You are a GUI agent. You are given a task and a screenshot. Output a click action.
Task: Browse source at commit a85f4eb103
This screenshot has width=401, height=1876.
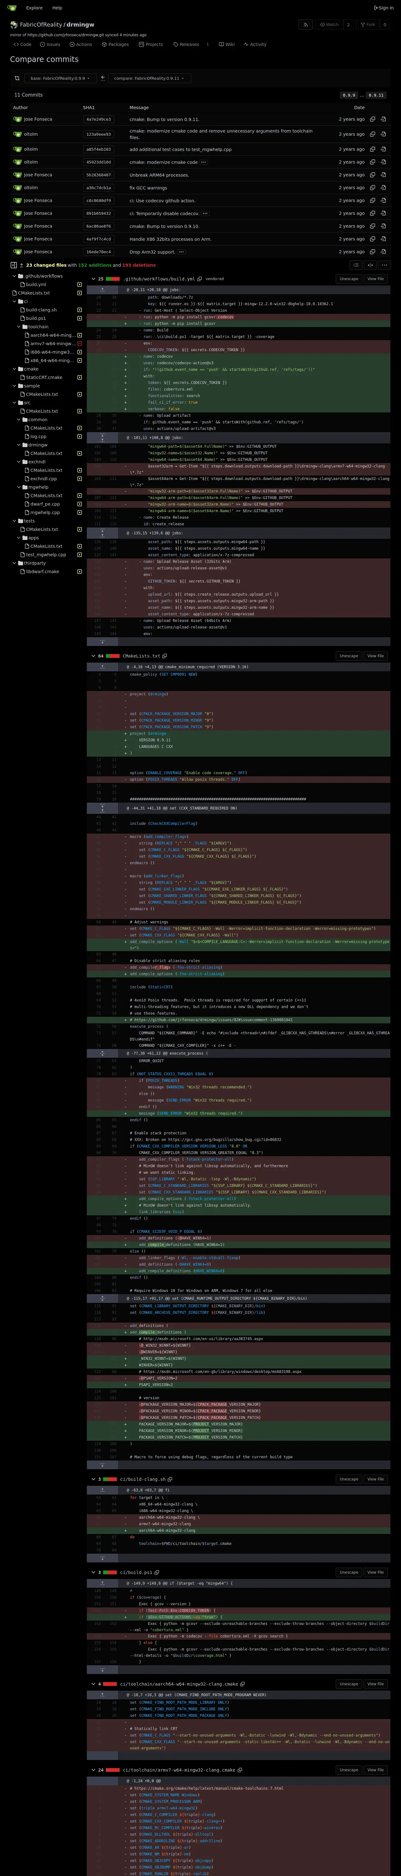point(383,149)
